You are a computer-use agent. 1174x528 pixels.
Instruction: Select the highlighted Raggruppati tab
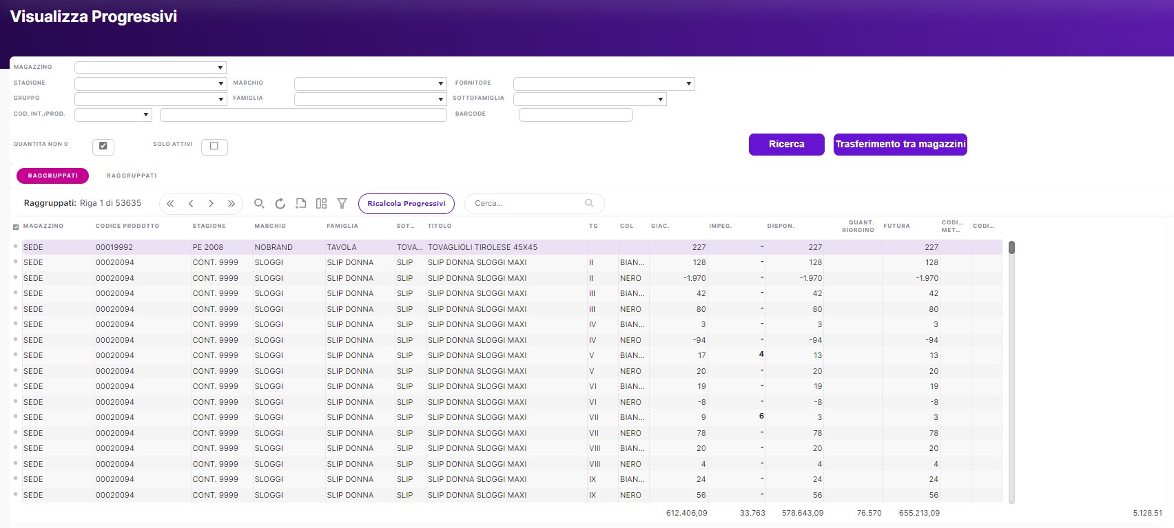53,176
